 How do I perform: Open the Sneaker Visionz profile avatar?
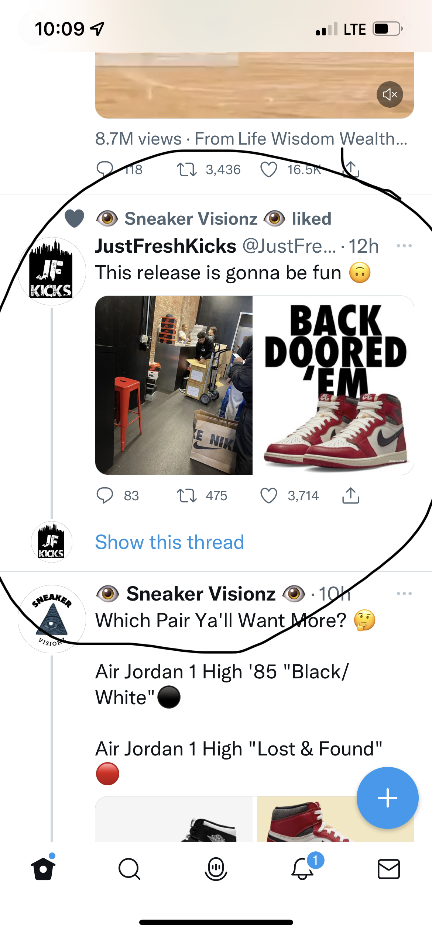[52, 619]
